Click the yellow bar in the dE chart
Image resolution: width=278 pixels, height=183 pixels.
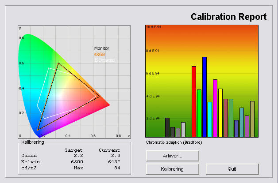[220, 113]
